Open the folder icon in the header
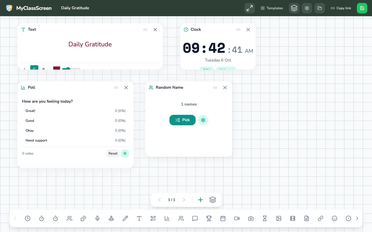Viewport: 372px width, 232px height. click(x=320, y=8)
